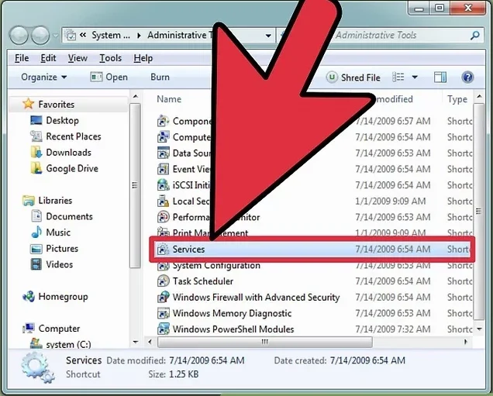Screen dimensions: 493x396
Task: Click the address bar folder icon
Action: pyautogui.click(x=71, y=36)
